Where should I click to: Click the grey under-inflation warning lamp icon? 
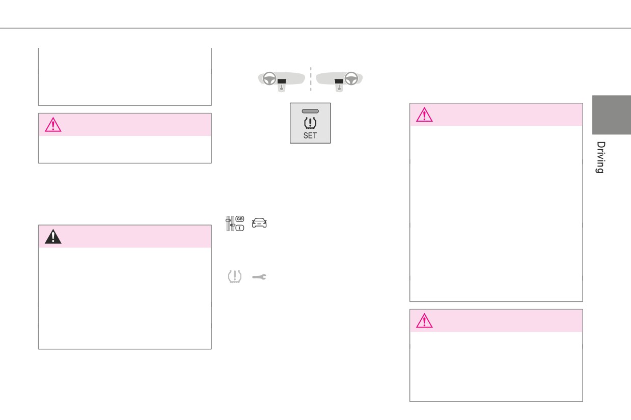point(234,275)
